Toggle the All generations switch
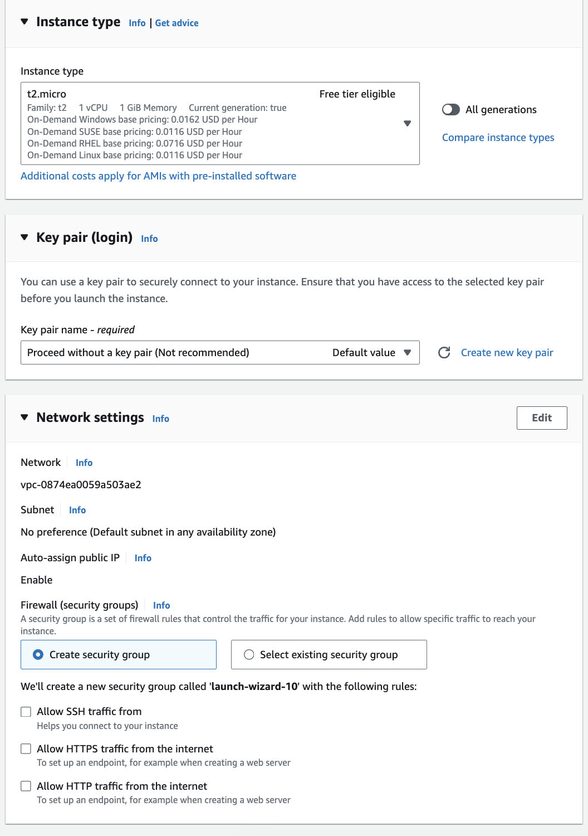588x836 pixels. [451, 110]
